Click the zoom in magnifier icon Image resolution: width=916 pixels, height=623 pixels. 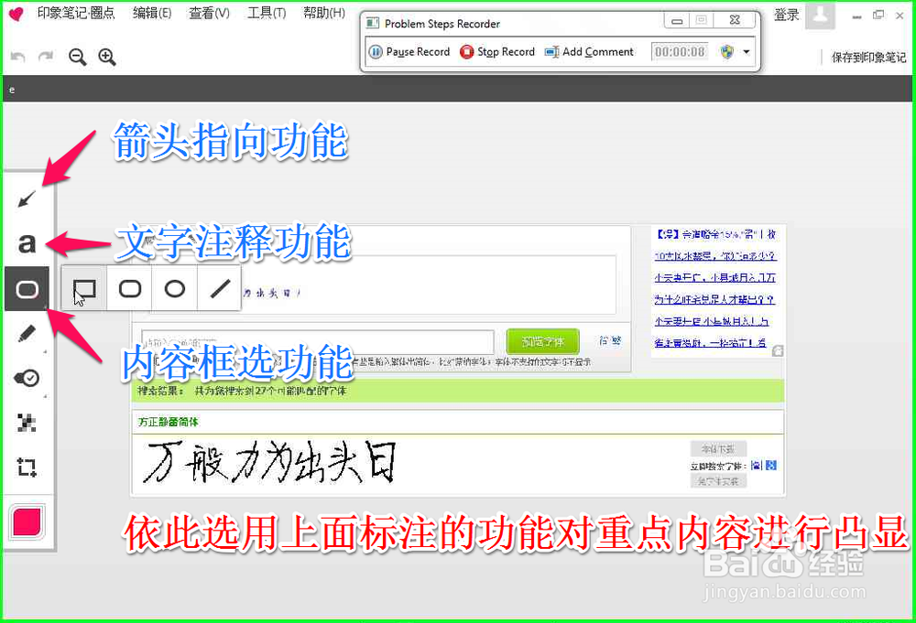click(x=107, y=56)
